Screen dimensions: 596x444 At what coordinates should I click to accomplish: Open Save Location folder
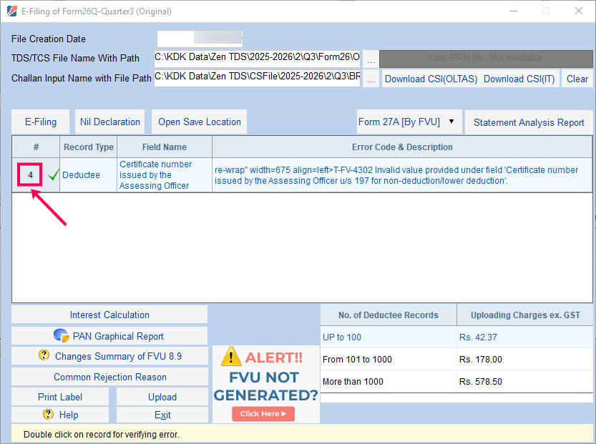(199, 122)
